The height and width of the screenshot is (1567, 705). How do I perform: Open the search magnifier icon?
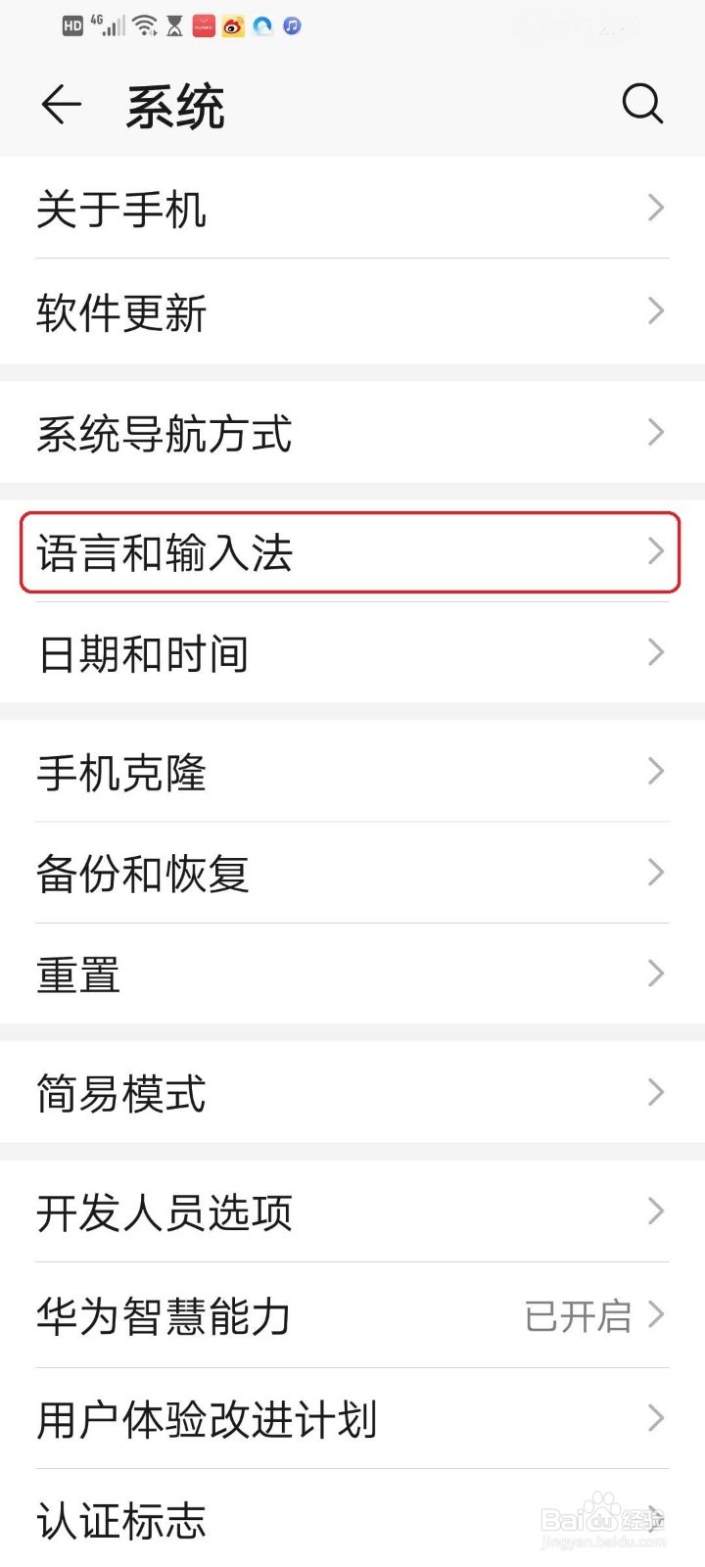[642, 103]
